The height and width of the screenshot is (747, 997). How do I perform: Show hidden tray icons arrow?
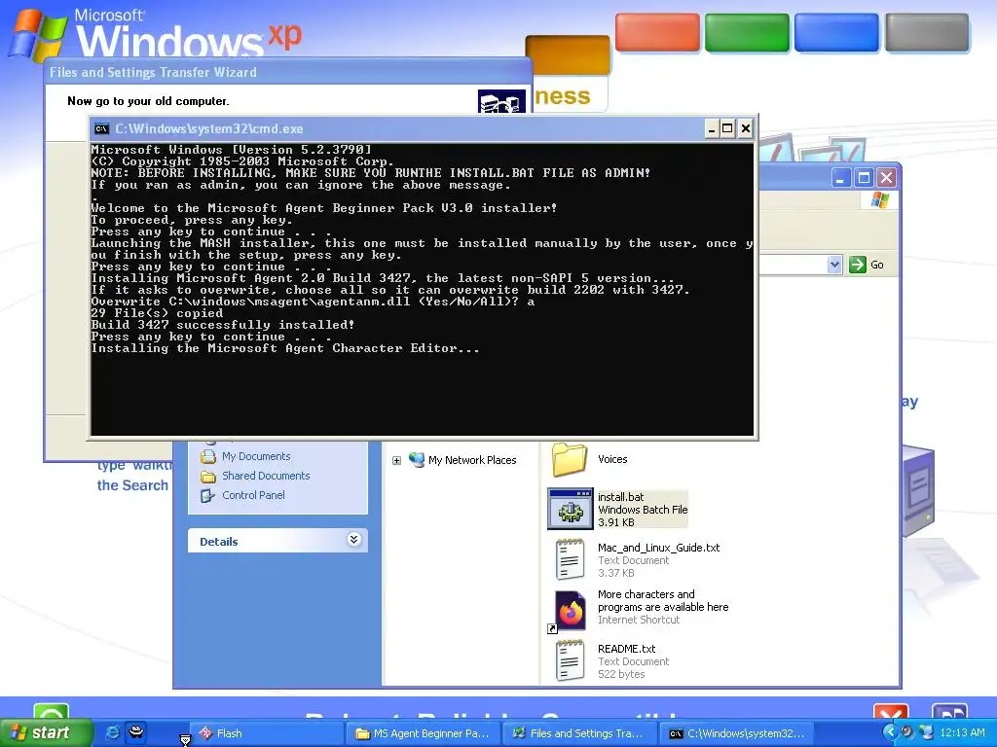tap(890, 732)
